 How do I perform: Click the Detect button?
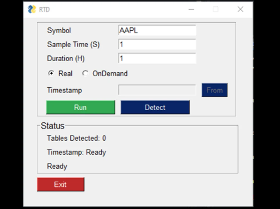(155, 107)
